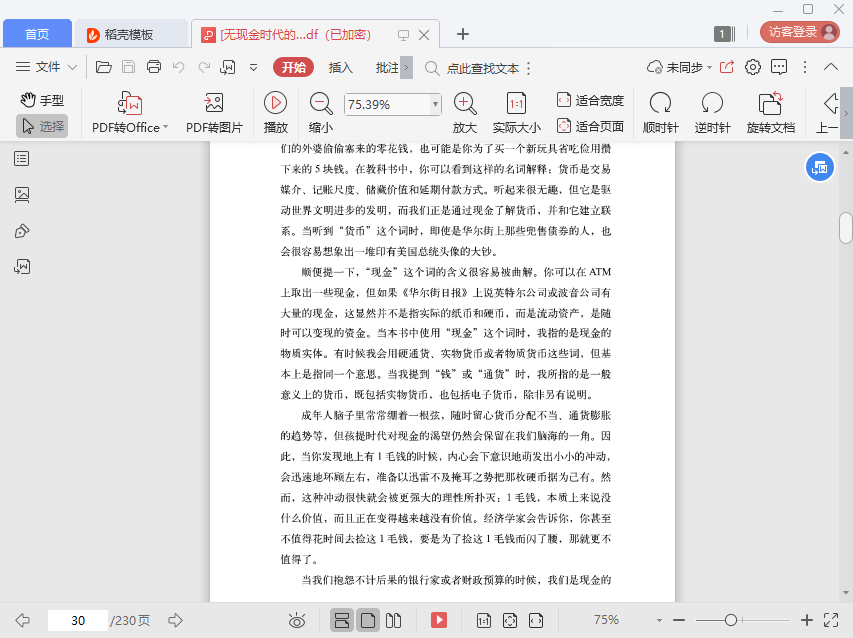
Task: Open the thumbnail panel in left sidebar
Action: pyautogui.click(x=22, y=195)
